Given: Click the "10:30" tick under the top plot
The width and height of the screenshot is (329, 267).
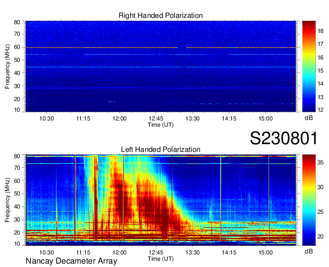Looking at the screenshot, I should (46, 119).
